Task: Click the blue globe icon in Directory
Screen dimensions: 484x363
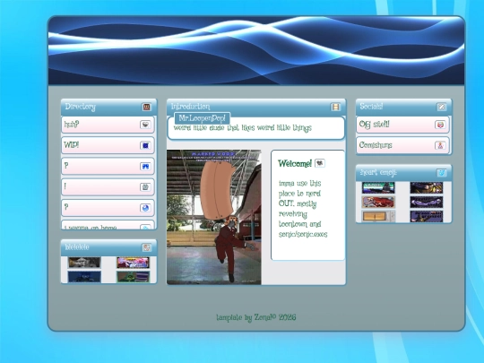Action: point(145,208)
